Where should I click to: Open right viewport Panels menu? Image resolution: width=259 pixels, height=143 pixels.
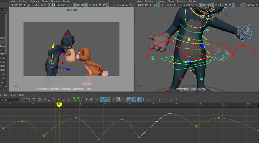click(192, 1)
